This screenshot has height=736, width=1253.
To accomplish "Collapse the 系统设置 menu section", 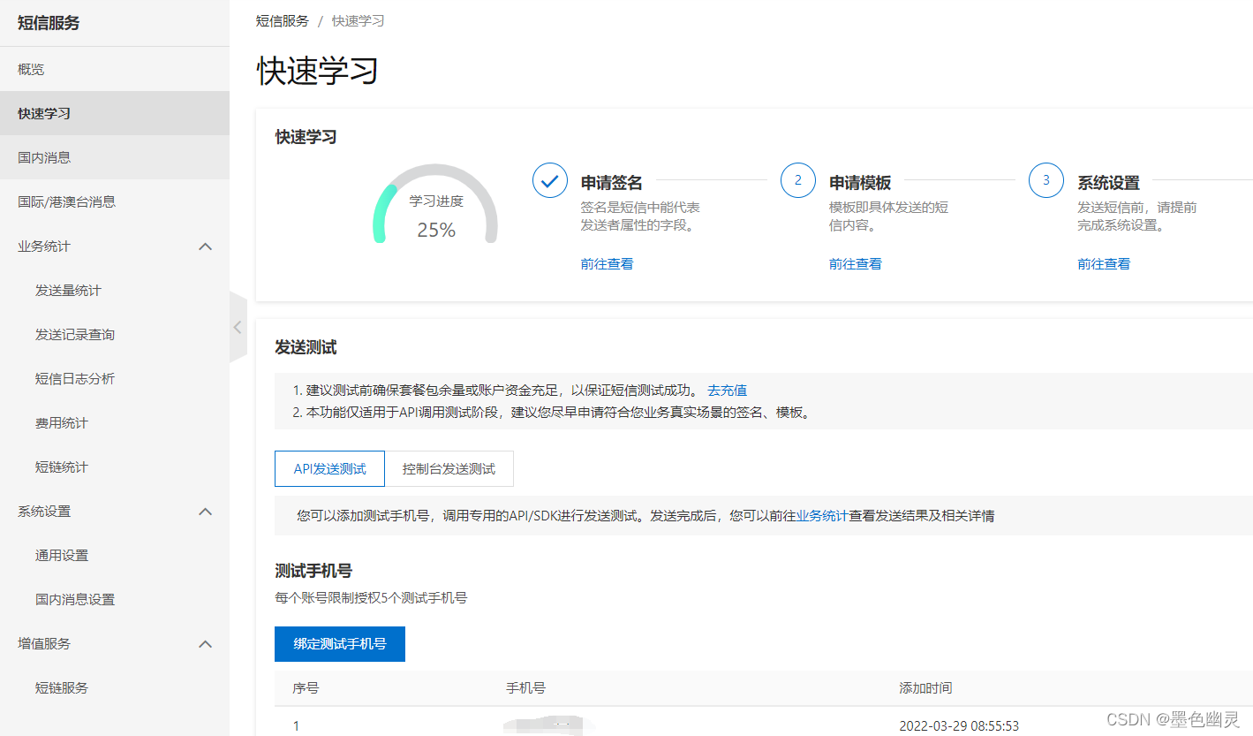I will [x=205, y=512].
